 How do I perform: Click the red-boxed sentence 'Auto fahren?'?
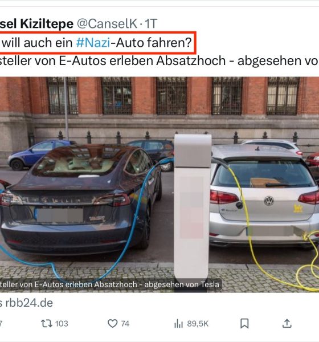tap(154, 43)
